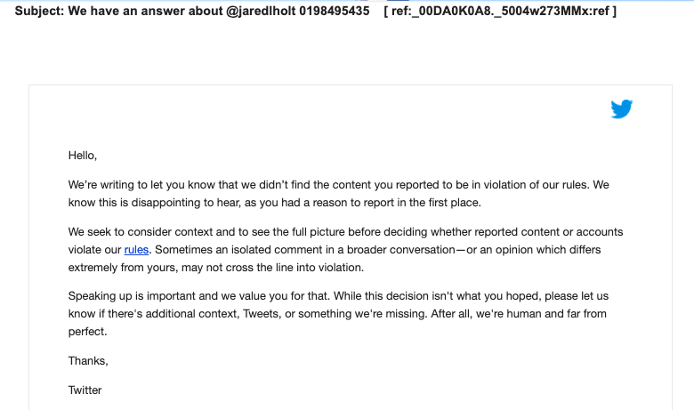The height and width of the screenshot is (410, 694).
Task: Click the word "Tweets" in the third paragraph
Action: (261, 314)
